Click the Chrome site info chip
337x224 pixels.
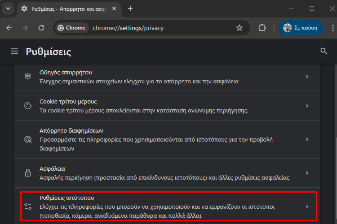pyautogui.click(x=72, y=28)
